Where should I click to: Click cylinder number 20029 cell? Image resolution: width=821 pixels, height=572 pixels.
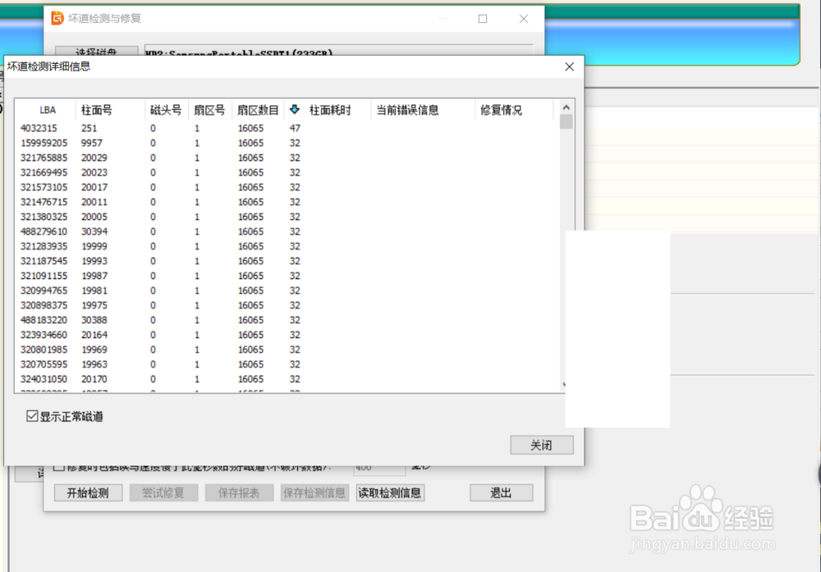pos(94,158)
